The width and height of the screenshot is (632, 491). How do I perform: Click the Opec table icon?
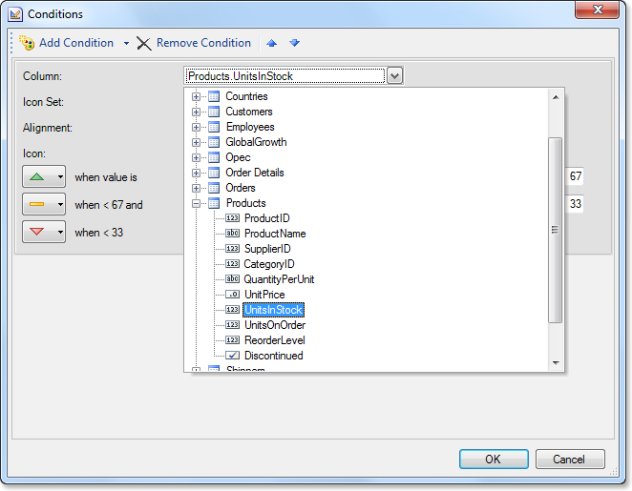point(214,157)
